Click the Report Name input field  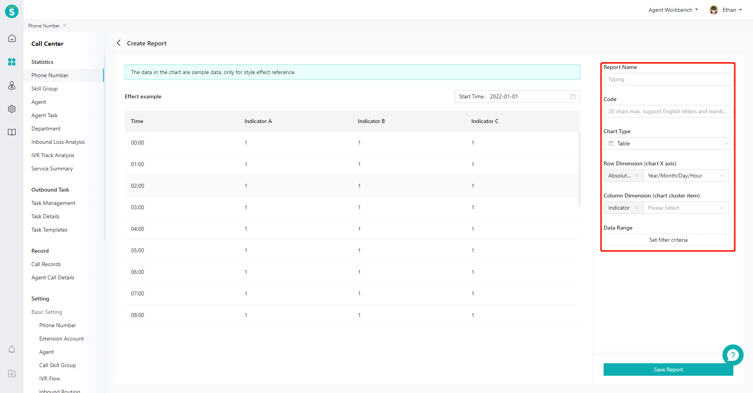(668, 79)
